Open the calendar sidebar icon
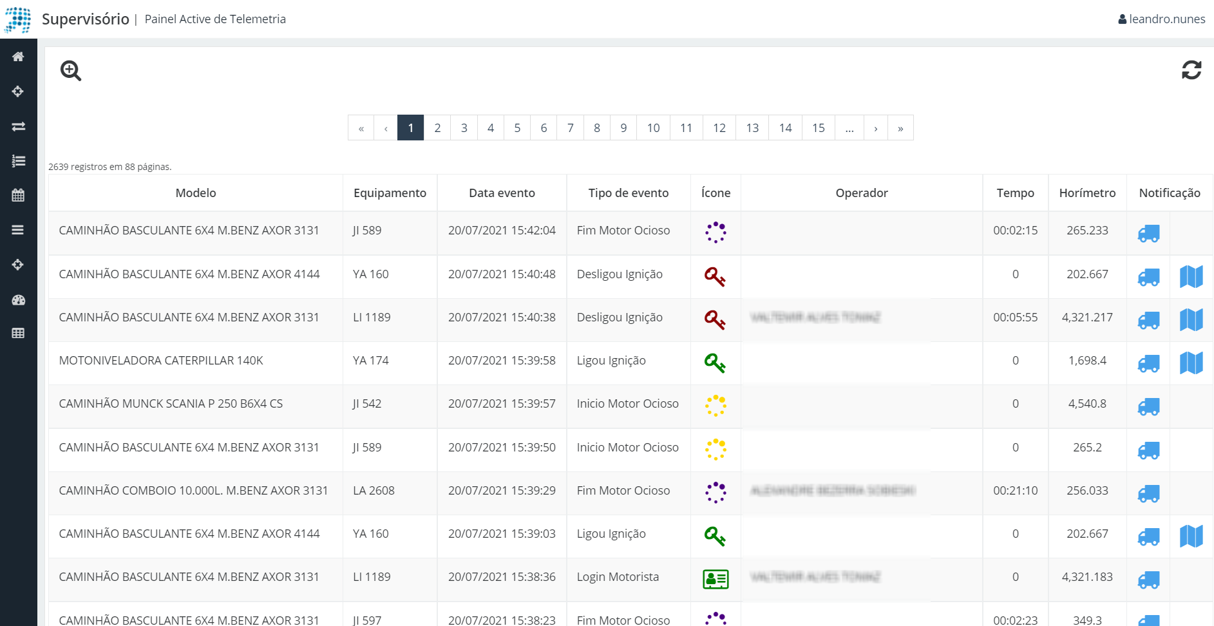The image size is (1214, 626). [x=18, y=195]
